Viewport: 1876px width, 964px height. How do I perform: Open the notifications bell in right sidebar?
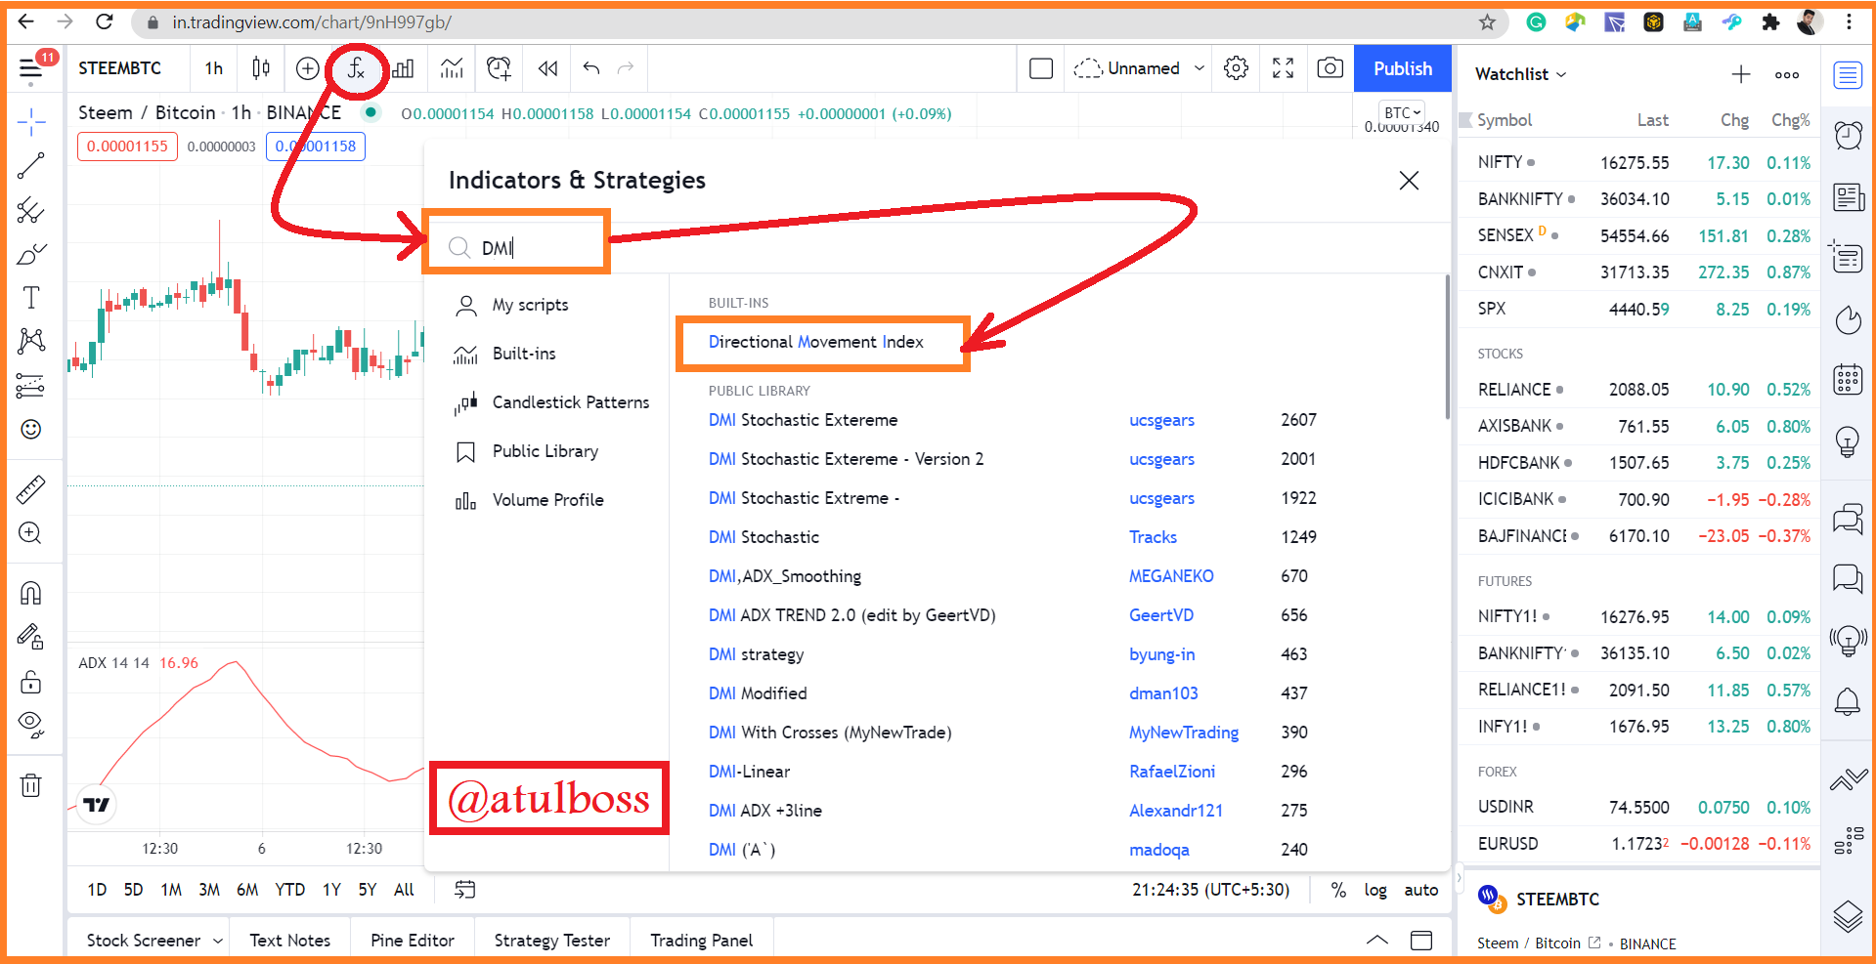point(1848,701)
